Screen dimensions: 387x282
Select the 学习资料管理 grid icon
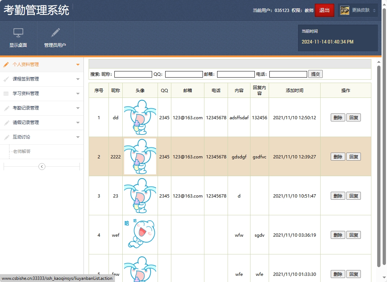[6, 94]
